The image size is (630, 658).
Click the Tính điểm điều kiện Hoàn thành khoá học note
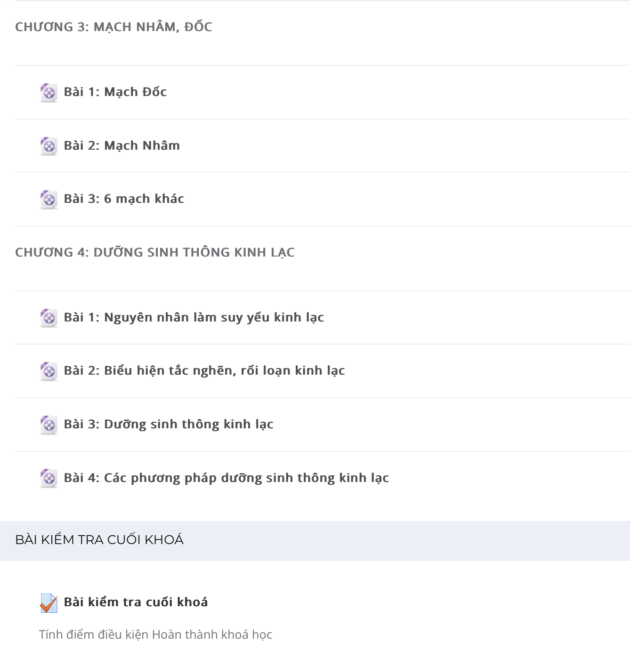click(x=155, y=634)
